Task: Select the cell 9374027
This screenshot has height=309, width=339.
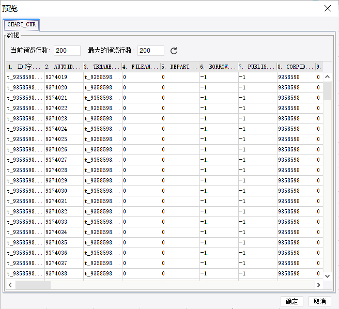Action: (64, 160)
